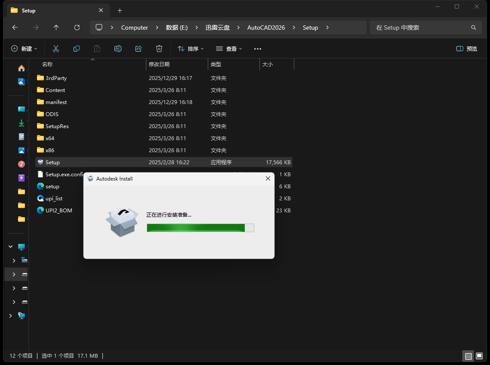Click AutoCAD2026 in the breadcrumb path
This screenshot has width=490, height=365.
coord(266,28)
